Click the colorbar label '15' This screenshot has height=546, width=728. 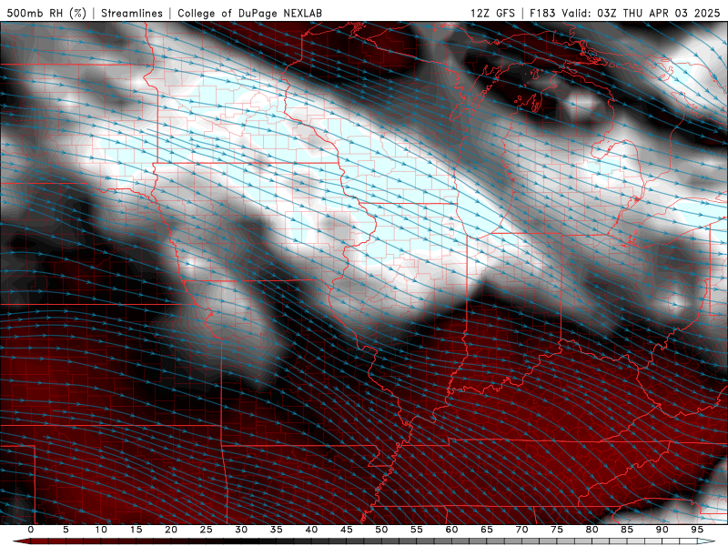136,530
